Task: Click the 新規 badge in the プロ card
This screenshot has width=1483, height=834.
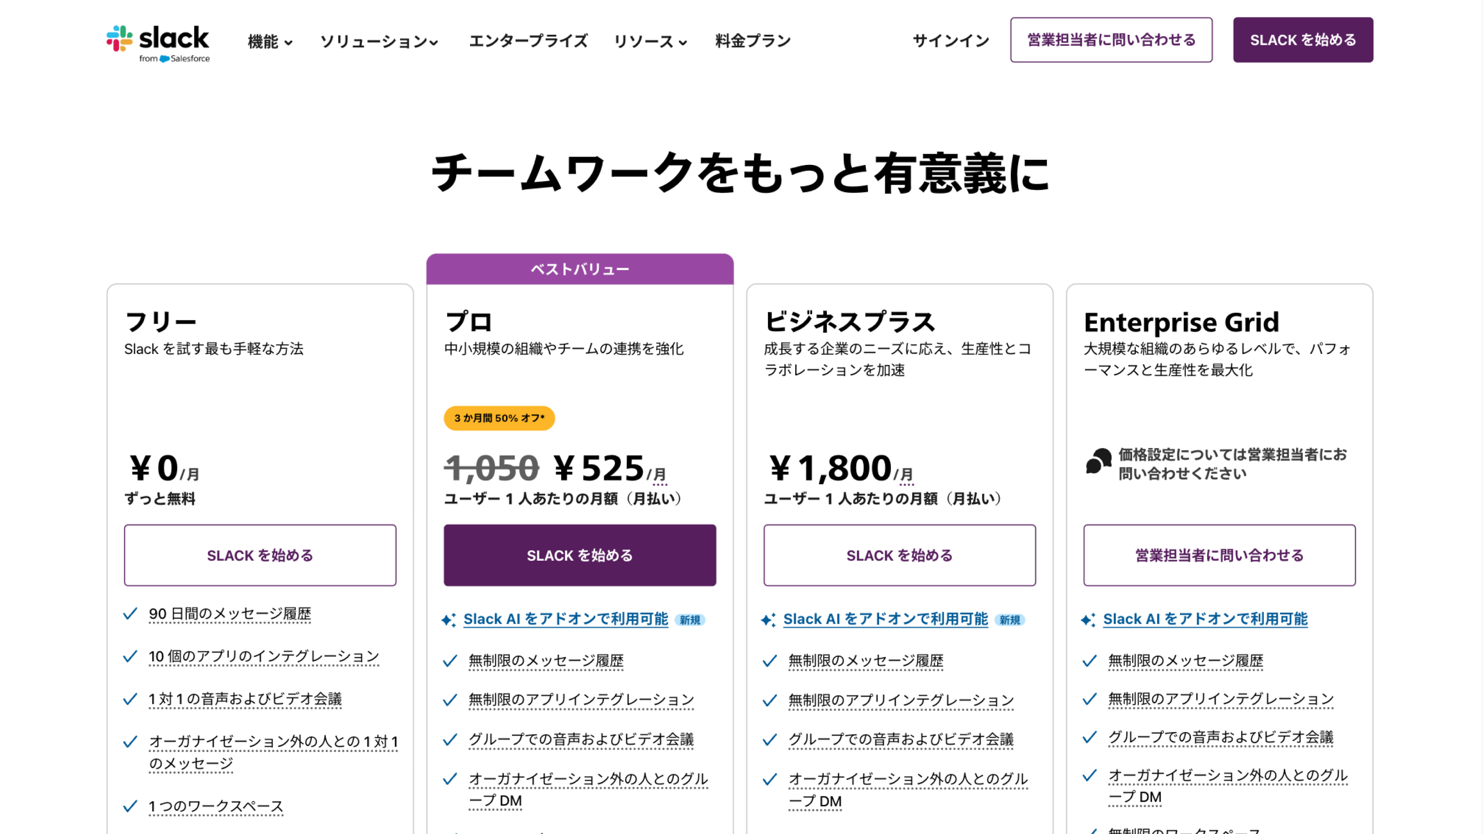Action: click(x=690, y=620)
